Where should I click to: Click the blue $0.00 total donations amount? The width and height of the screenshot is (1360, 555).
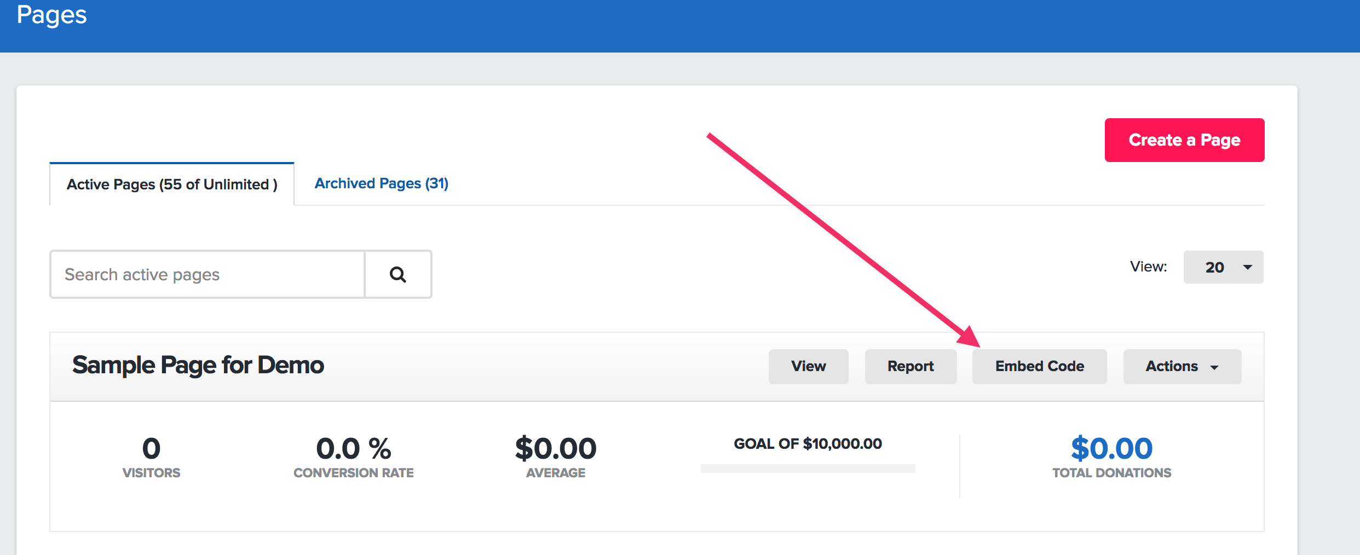coord(1111,449)
